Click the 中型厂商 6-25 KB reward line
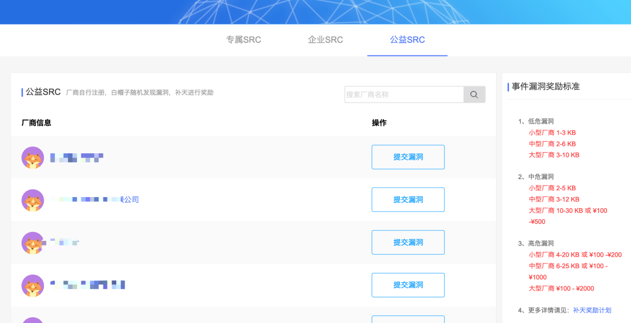 tap(568, 272)
